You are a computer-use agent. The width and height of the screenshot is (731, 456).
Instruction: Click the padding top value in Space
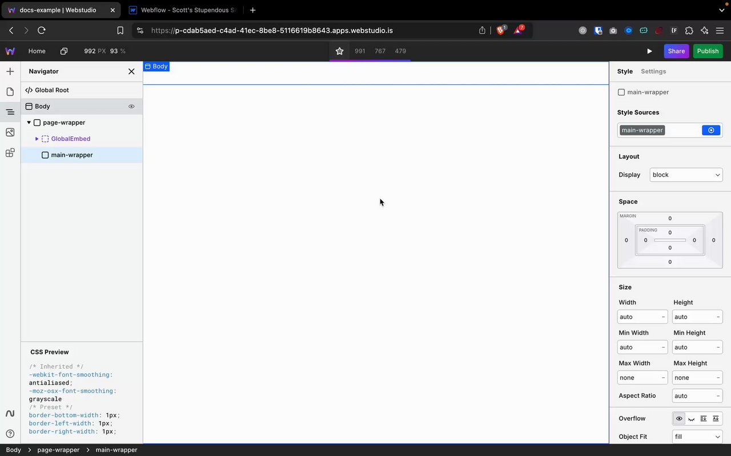point(670,232)
